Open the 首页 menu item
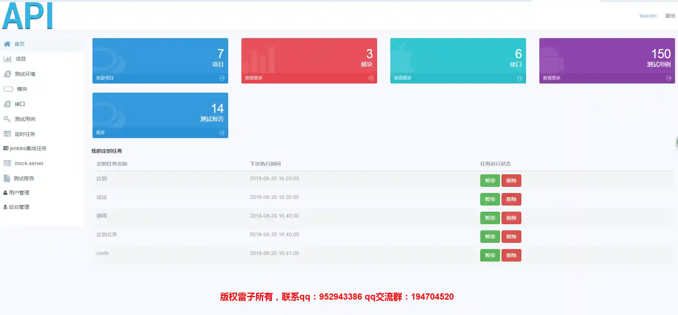This screenshot has height=315, width=678. [19, 44]
